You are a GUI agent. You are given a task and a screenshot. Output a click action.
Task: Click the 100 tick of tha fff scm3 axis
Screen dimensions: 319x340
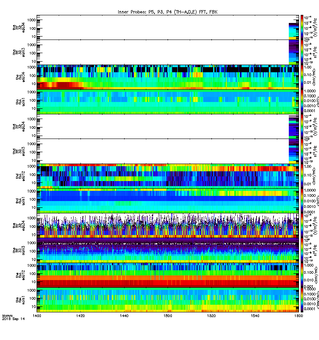[33, 53]
